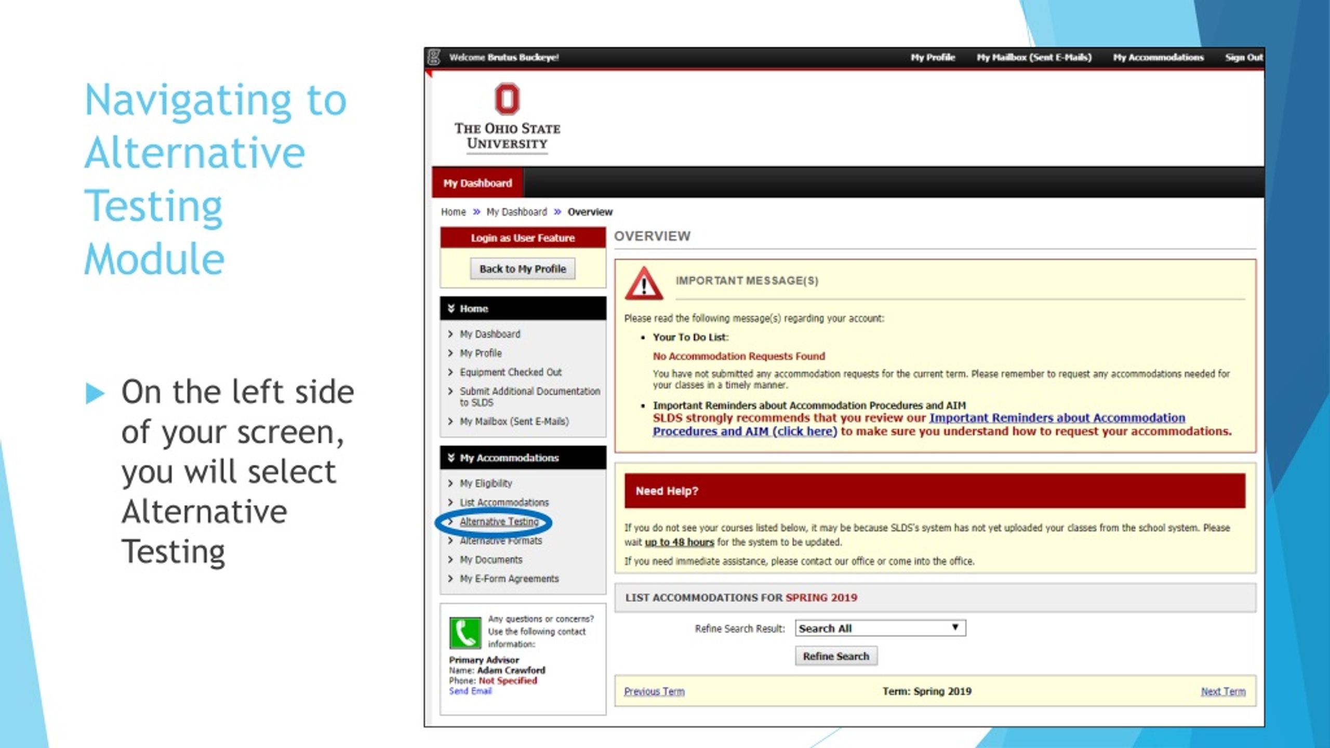Click the Ohio State block O logo
The height and width of the screenshot is (748, 1330).
click(507, 99)
